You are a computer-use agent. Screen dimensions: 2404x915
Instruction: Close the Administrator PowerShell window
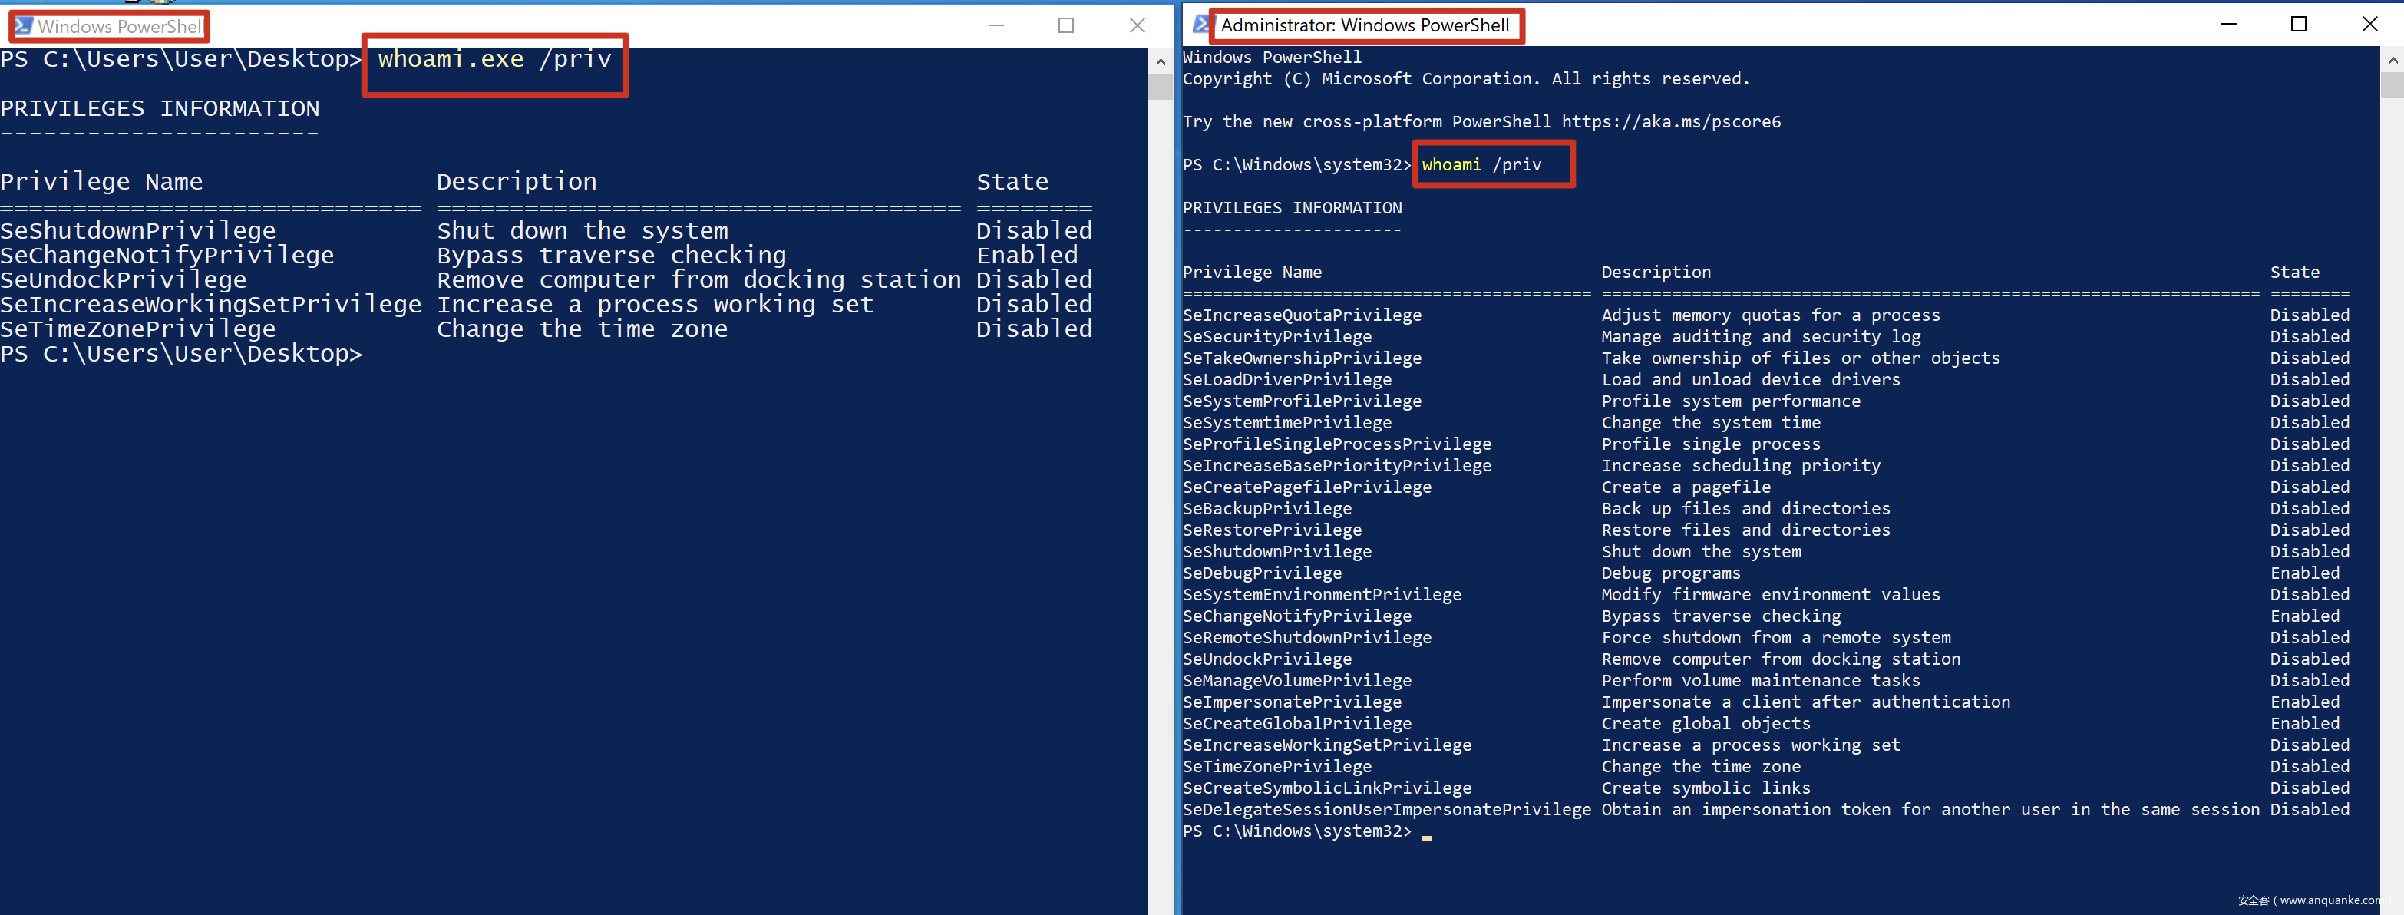2369,25
